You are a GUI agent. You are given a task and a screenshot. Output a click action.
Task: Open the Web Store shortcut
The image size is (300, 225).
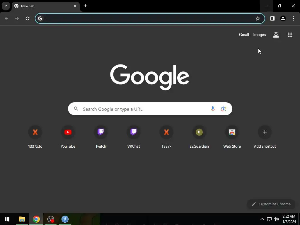tap(232, 137)
